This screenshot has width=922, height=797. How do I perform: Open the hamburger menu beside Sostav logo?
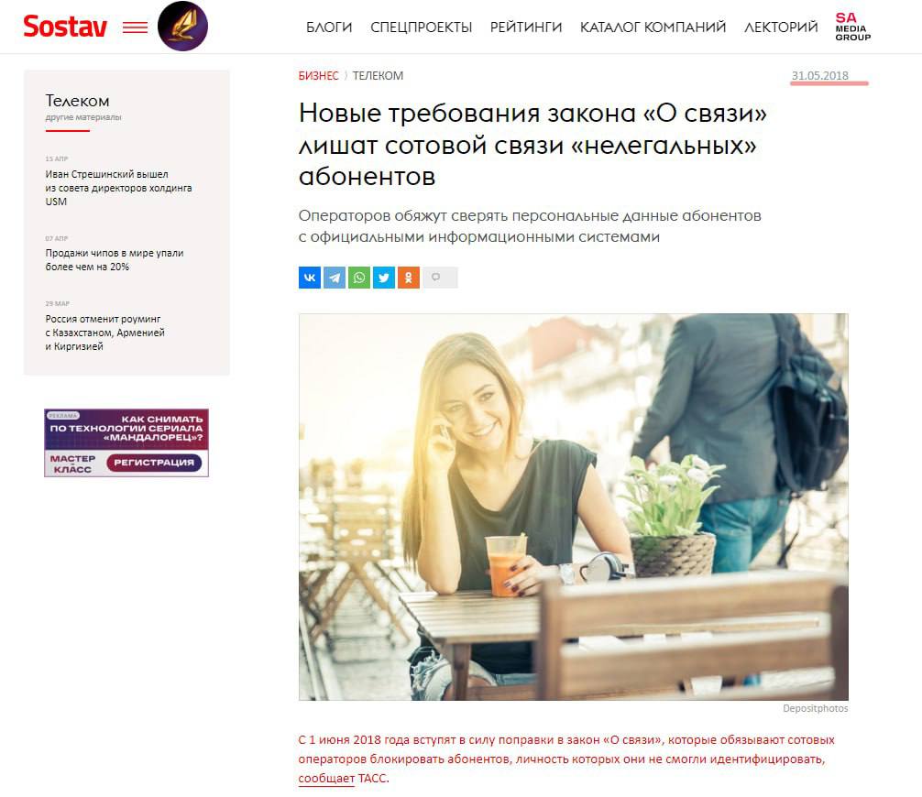pyautogui.click(x=135, y=27)
